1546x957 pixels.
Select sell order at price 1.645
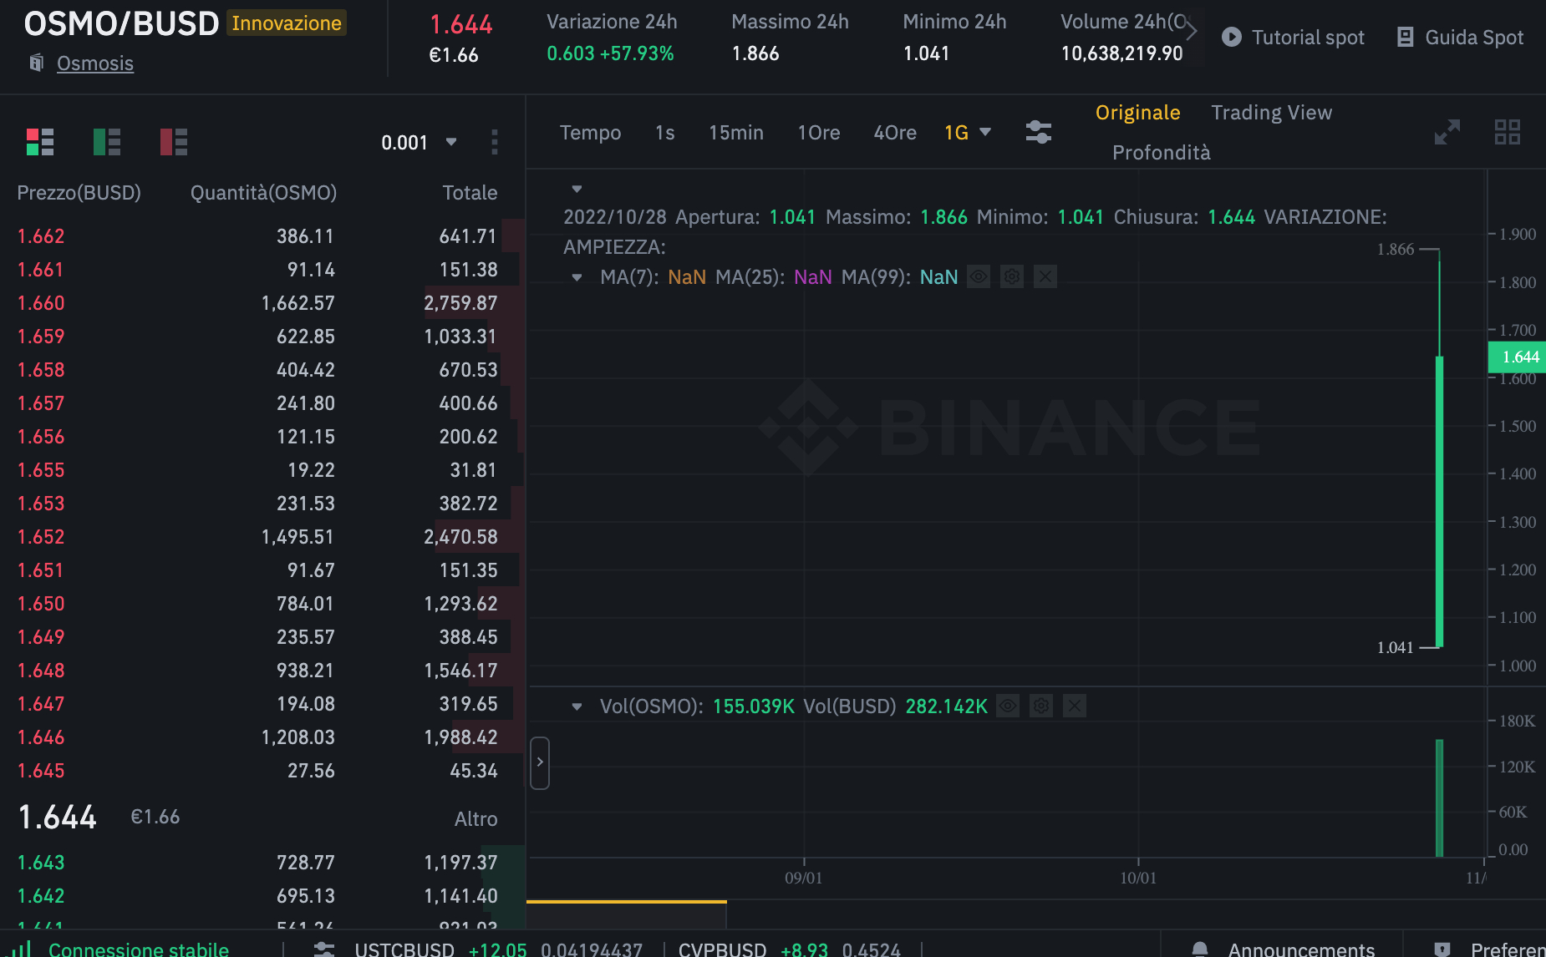coord(261,771)
